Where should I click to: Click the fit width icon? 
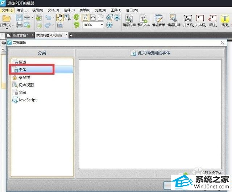(x=100, y=17)
